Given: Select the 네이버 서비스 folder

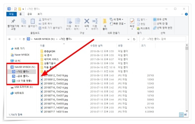Looking at the screenshot, I should point(50,59).
